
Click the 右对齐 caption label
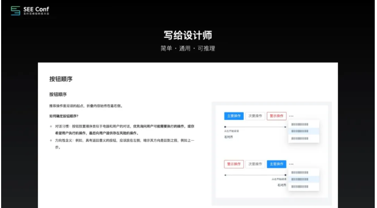[x=282, y=185]
